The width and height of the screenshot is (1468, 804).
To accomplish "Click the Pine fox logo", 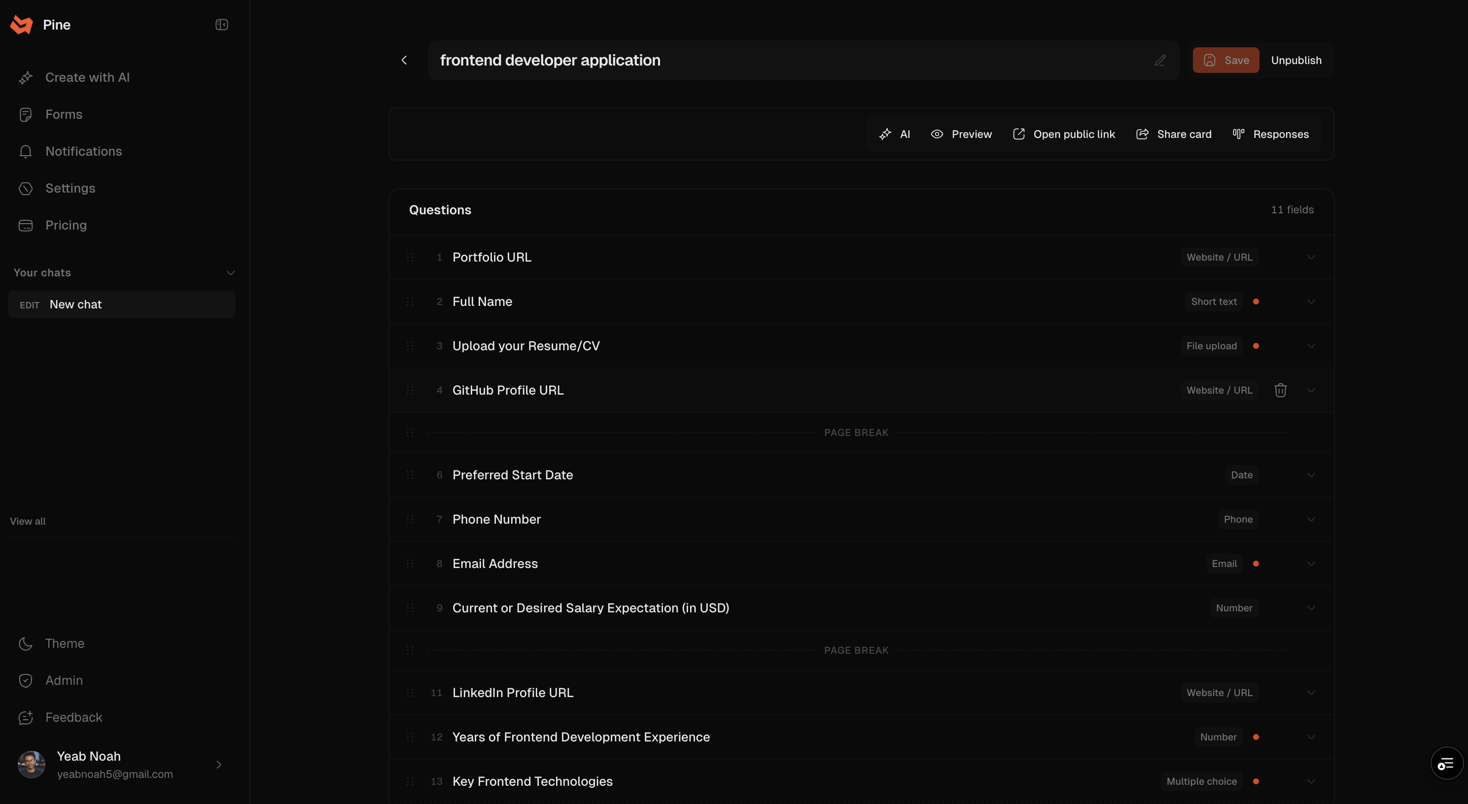I will [x=22, y=25].
